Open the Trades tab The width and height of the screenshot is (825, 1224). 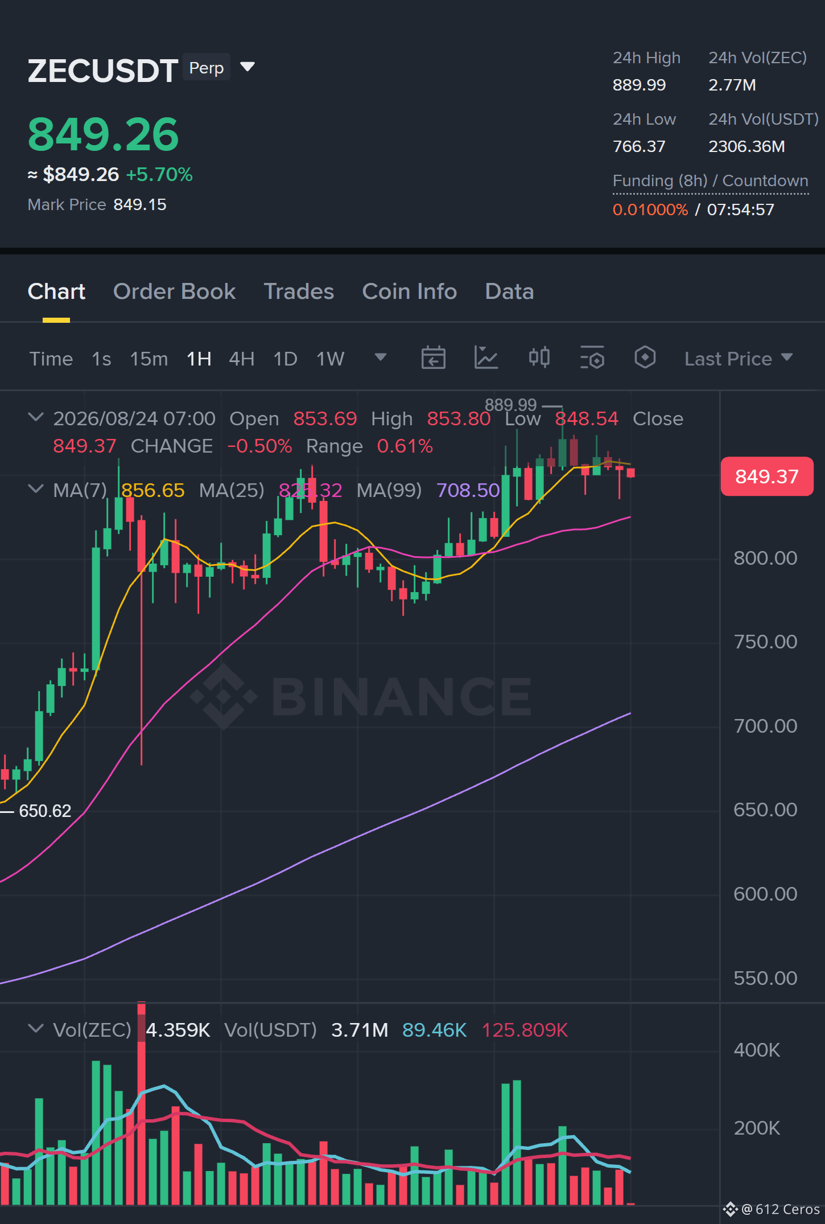tap(299, 291)
